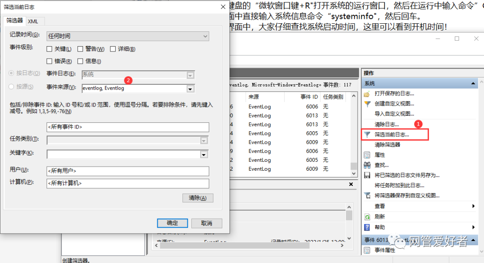Open the 记录时间 dropdown
This screenshot has height=263, width=484.
pos(205,36)
